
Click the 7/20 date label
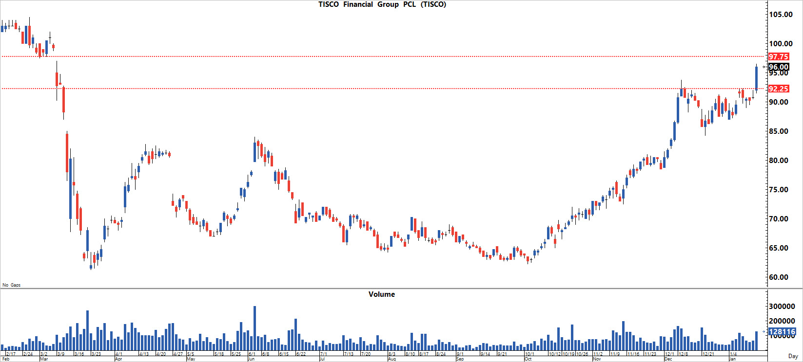tap(366, 354)
